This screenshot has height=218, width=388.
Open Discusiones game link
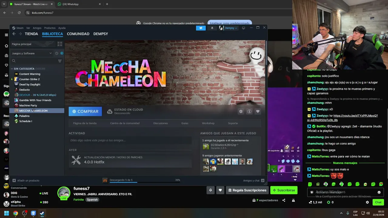[x=161, y=123]
